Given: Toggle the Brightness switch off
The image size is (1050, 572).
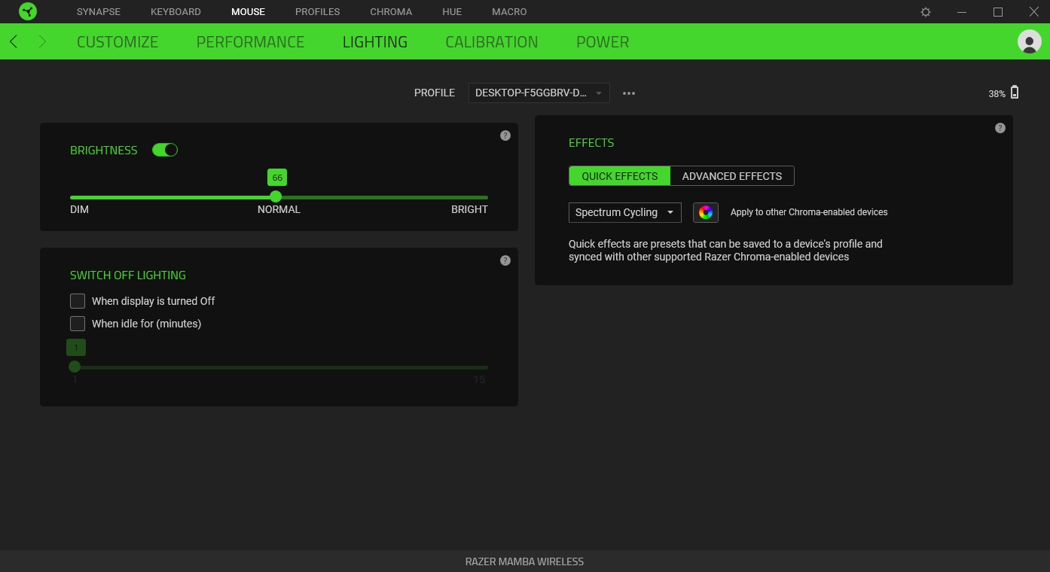Looking at the screenshot, I should 165,150.
